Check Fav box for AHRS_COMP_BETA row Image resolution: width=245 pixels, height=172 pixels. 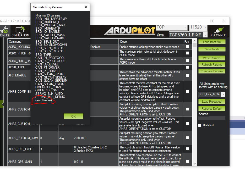(x=188, y=91)
